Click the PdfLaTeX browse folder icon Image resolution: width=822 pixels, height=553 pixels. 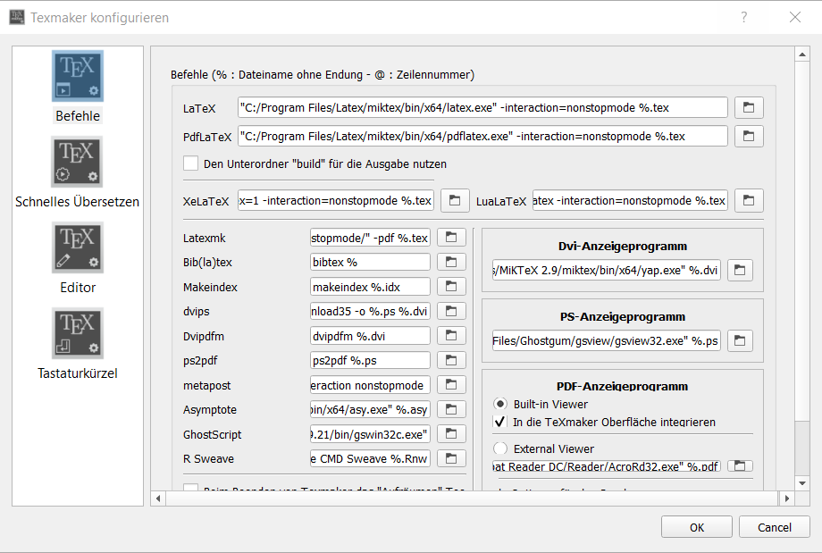tap(749, 137)
